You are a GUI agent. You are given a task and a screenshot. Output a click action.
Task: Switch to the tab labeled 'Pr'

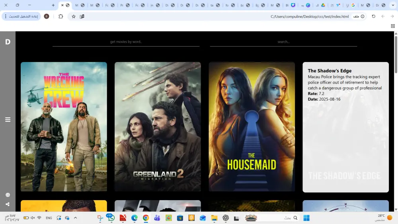point(124,5)
